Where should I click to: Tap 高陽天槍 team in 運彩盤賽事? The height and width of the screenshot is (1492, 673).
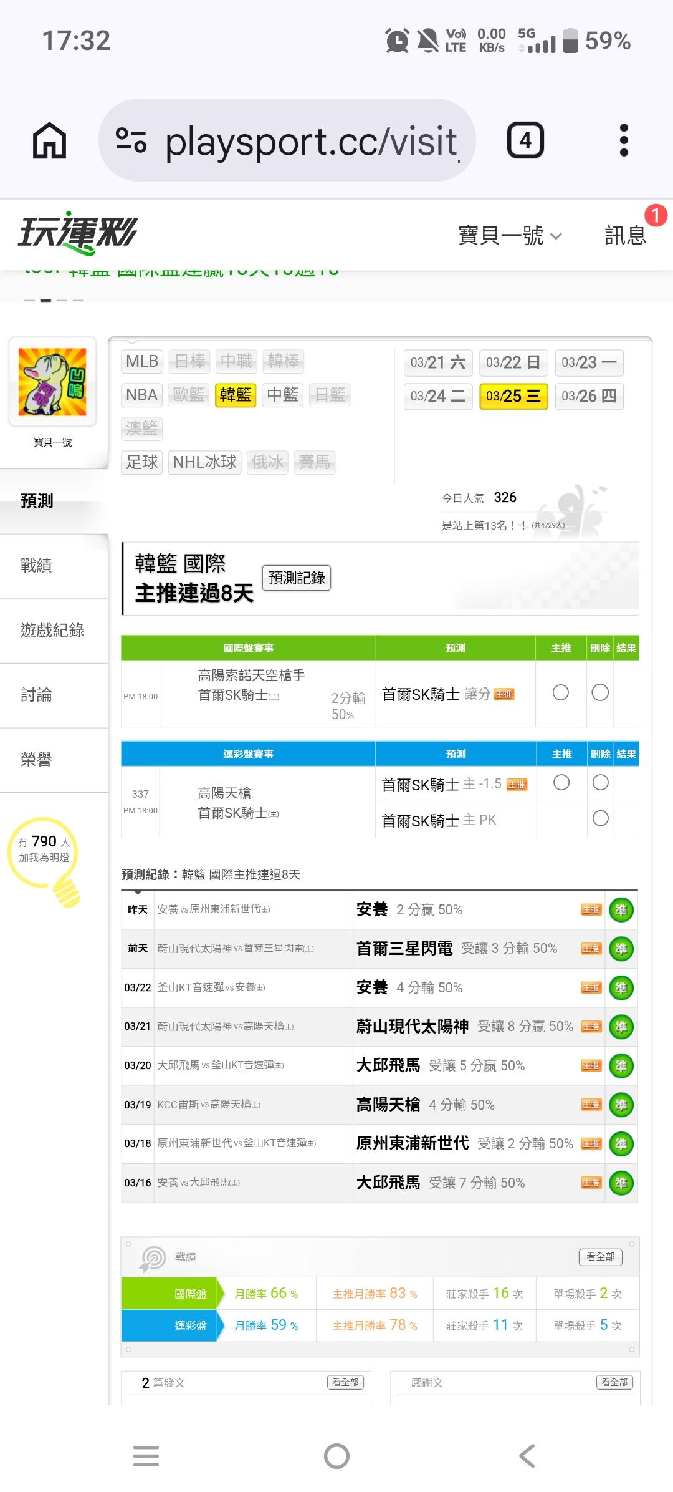coord(224,793)
